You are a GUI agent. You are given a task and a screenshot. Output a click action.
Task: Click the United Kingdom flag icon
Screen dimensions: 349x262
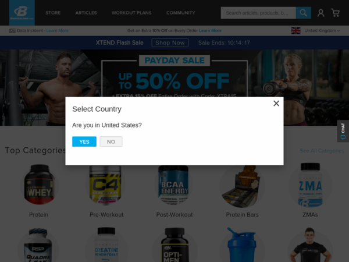[x=296, y=31]
